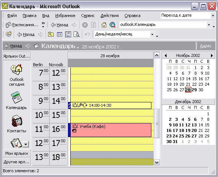Open the Файл menu
Screen dimensions: 218x177
pyautogui.click(x=12, y=16)
